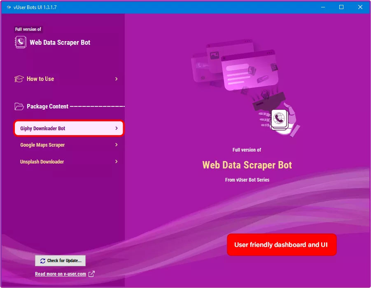The image size is (371, 288).
Task: Expand the Google Maps Scraper chevron
Action: 117,145
